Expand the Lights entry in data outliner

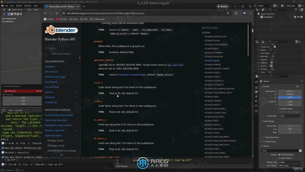click(259, 50)
